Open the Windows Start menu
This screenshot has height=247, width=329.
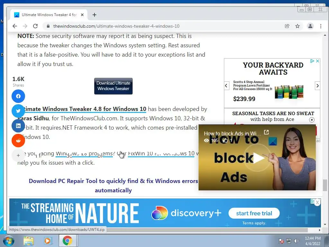click(x=8, y=241)
